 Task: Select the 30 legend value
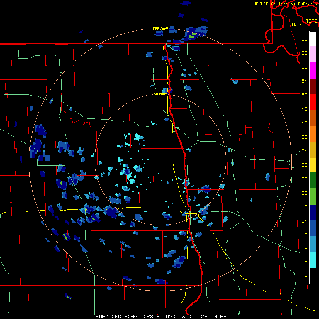point(304,165)
